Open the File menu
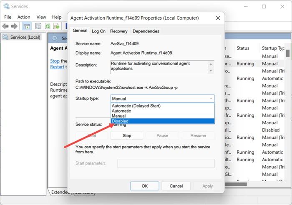Screen dimensions: 292x205 (8, 17)
